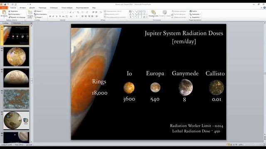Switch to Structure (Структура) pane tab
This screenshot has height=149, width=266.
[x=17, y=23]
